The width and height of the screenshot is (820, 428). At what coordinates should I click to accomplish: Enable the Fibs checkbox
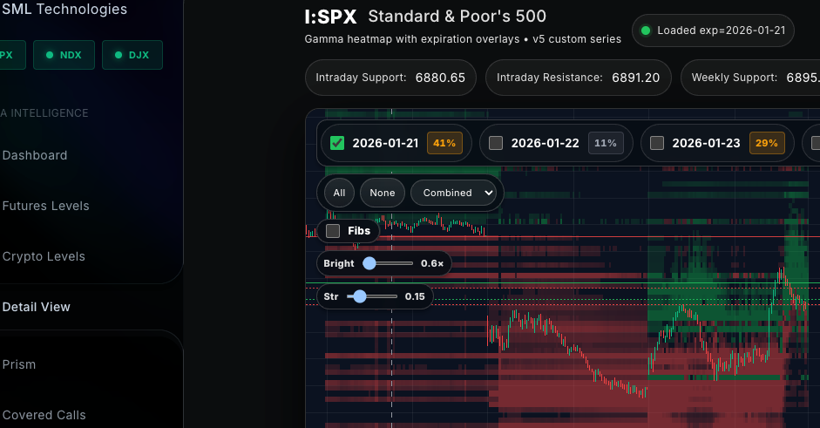click(x=333, y=231)
